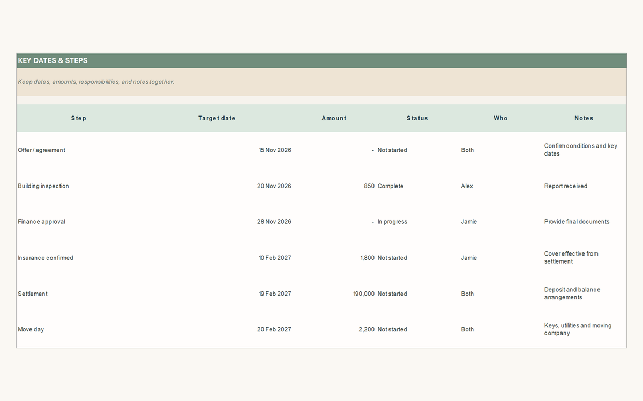Image resolution: width=643 pixels, height=401 pixels.
Task: Click Not started status for Insurance confirmed
Action: coord(392,258)
